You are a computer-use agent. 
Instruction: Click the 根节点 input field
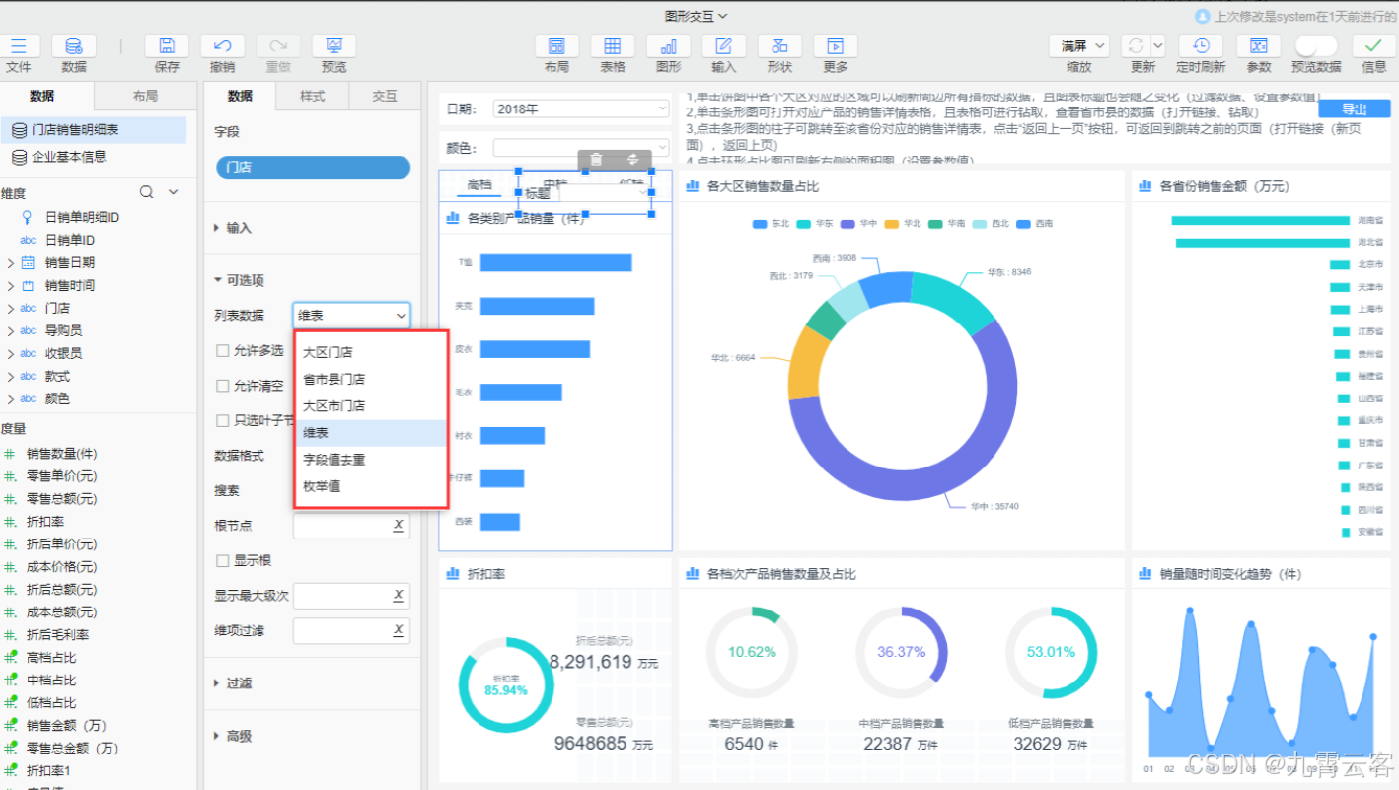(x=351, y=526)
